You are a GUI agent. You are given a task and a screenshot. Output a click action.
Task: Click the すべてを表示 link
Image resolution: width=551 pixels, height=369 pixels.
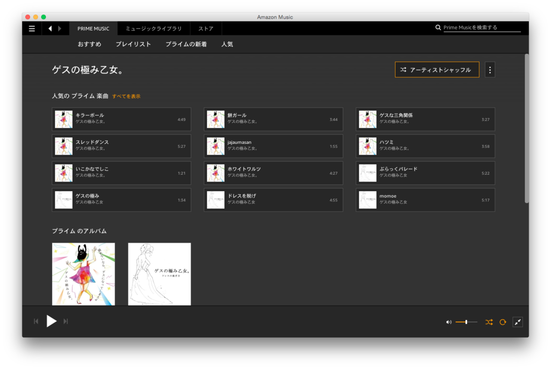[x=126, y=96]
